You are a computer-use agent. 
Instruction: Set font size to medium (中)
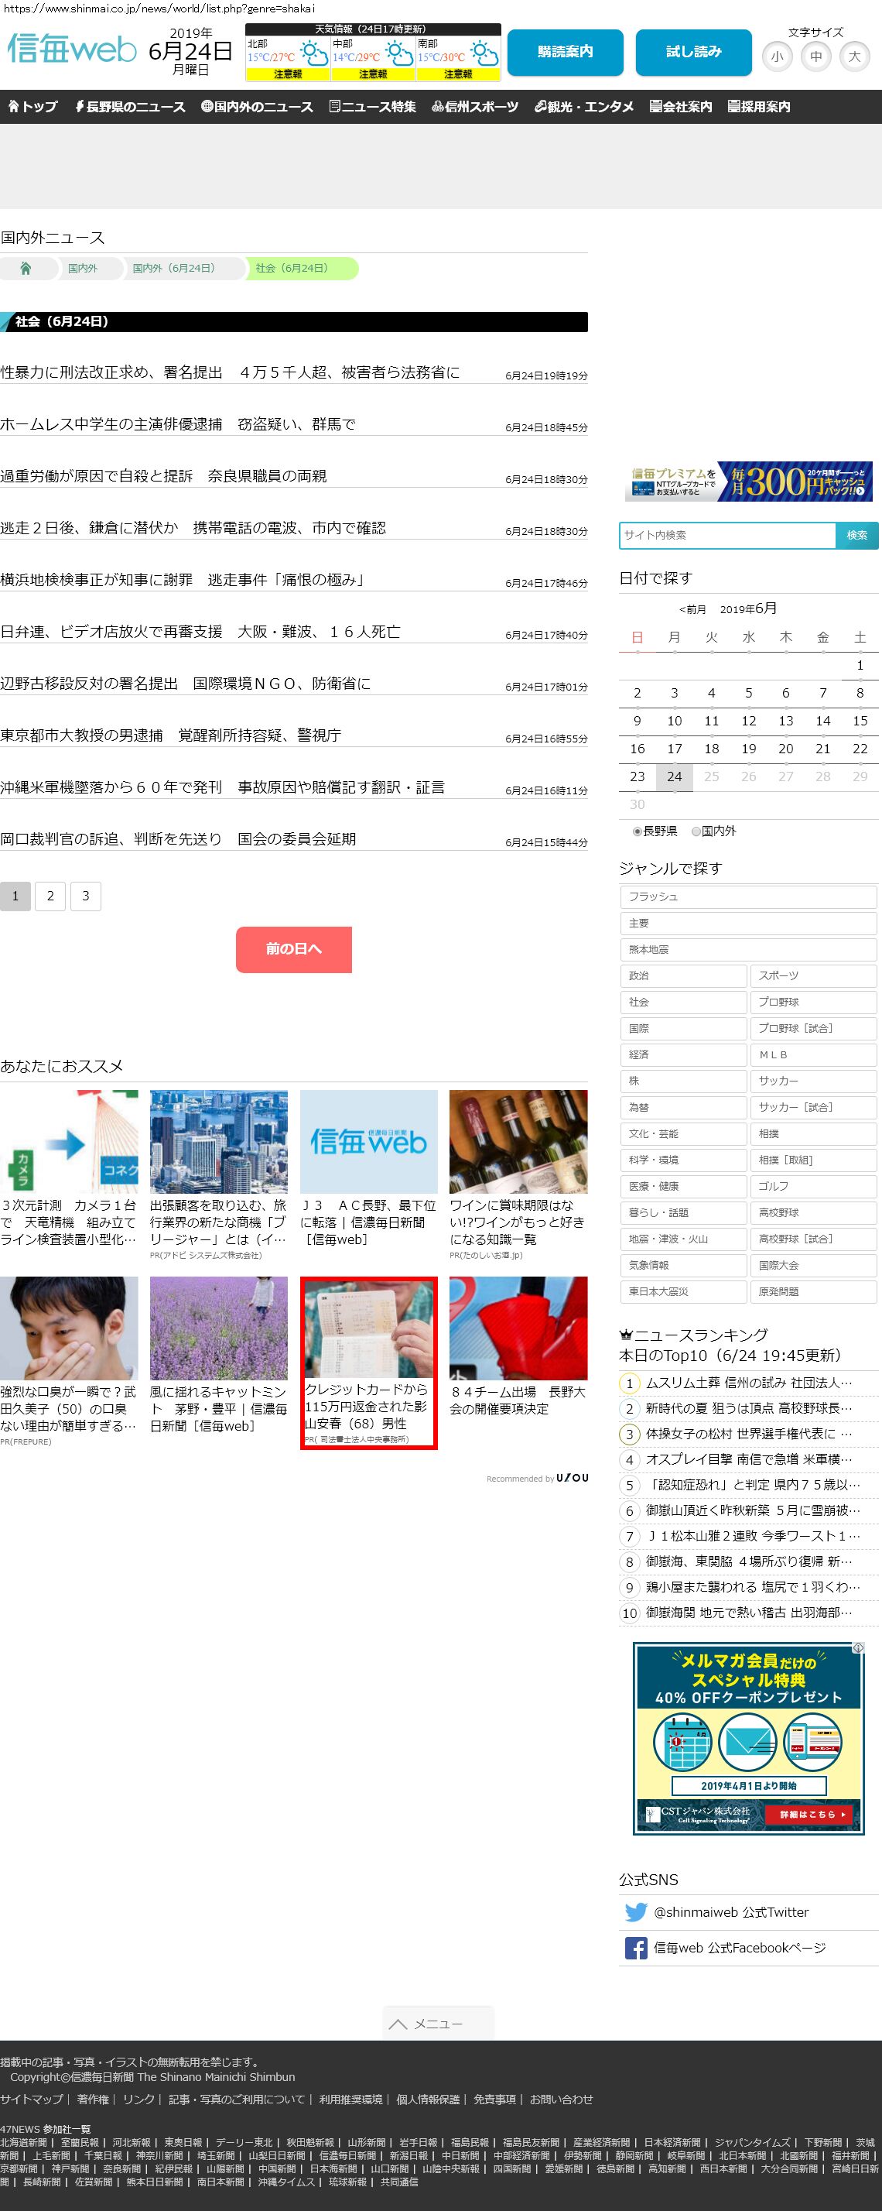click(x=816, y=57)
